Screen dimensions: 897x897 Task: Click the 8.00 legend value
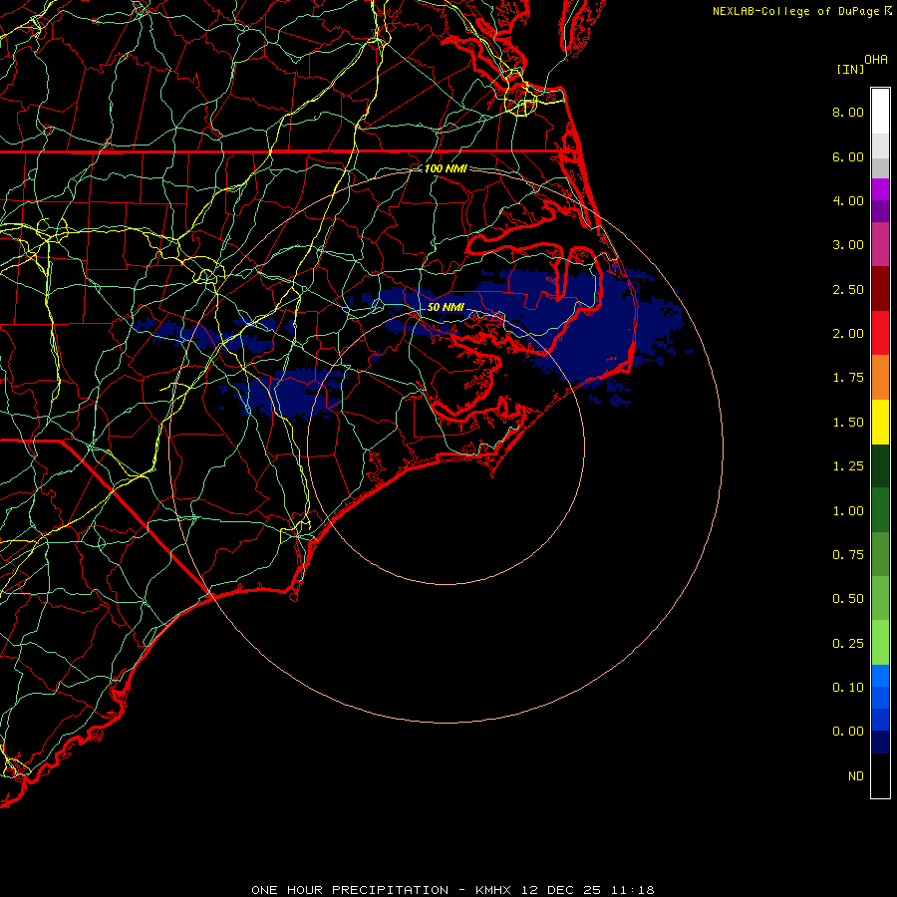coord(848,112)
